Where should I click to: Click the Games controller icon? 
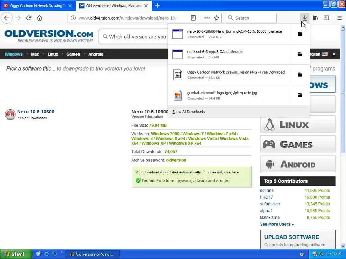click(269, 144)
